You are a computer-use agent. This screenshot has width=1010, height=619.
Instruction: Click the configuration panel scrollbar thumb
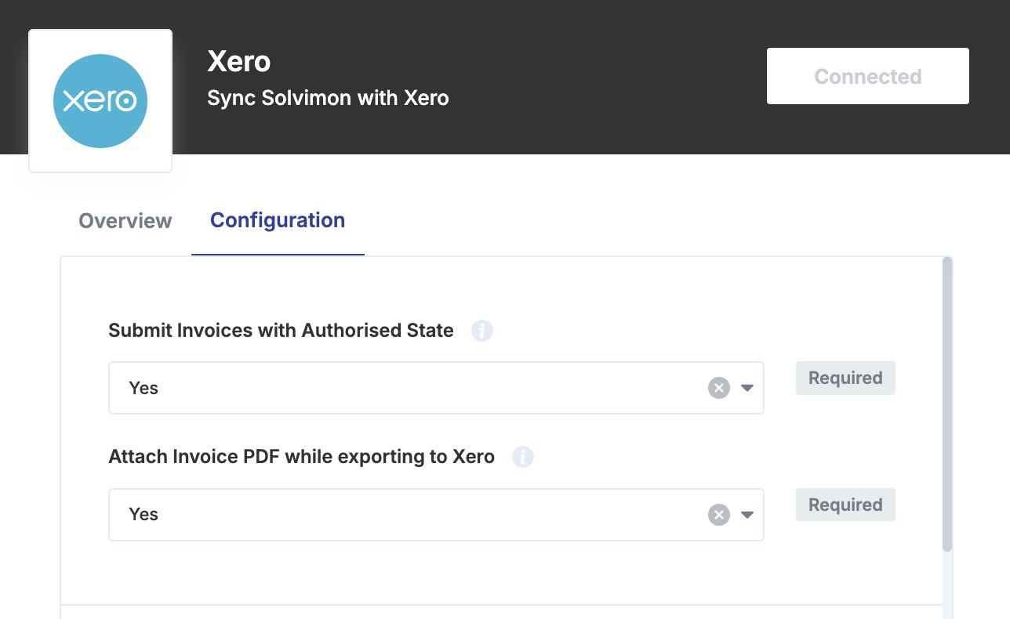click(947, 404)
